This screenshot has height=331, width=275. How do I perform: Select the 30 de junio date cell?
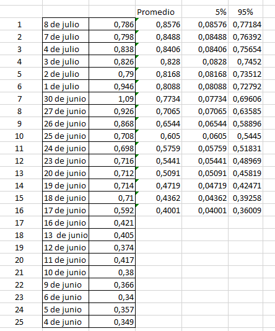66,99
